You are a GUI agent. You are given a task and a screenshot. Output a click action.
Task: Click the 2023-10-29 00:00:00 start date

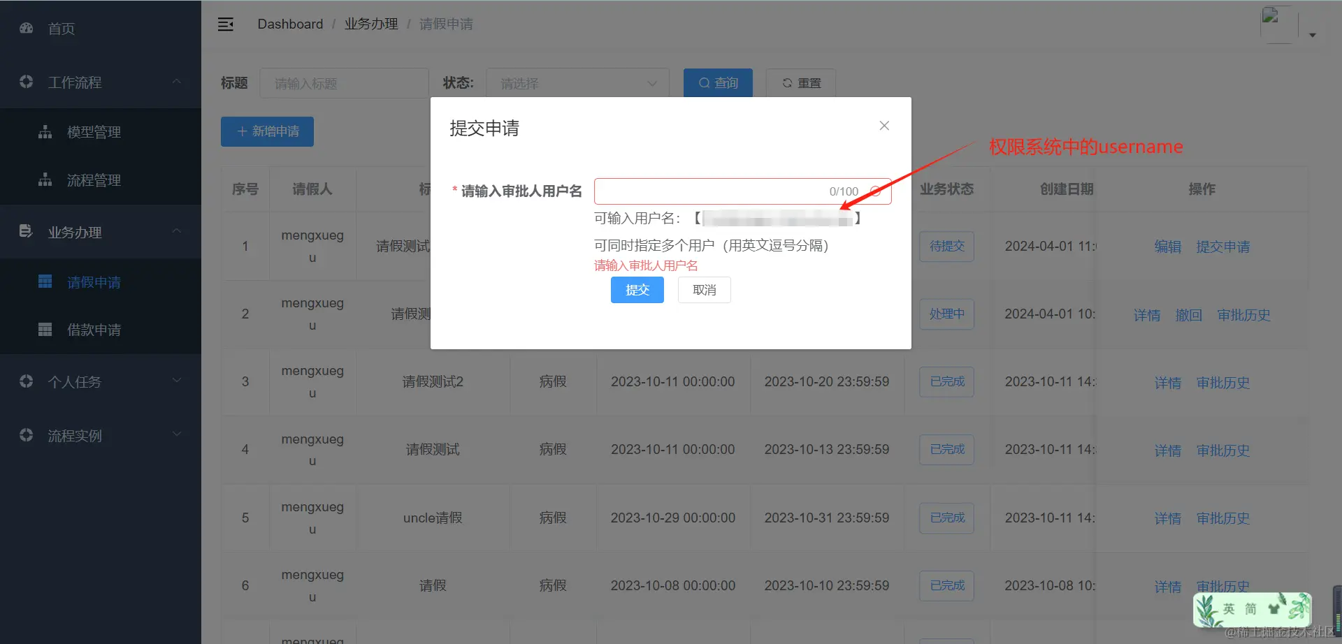(673, 518)
